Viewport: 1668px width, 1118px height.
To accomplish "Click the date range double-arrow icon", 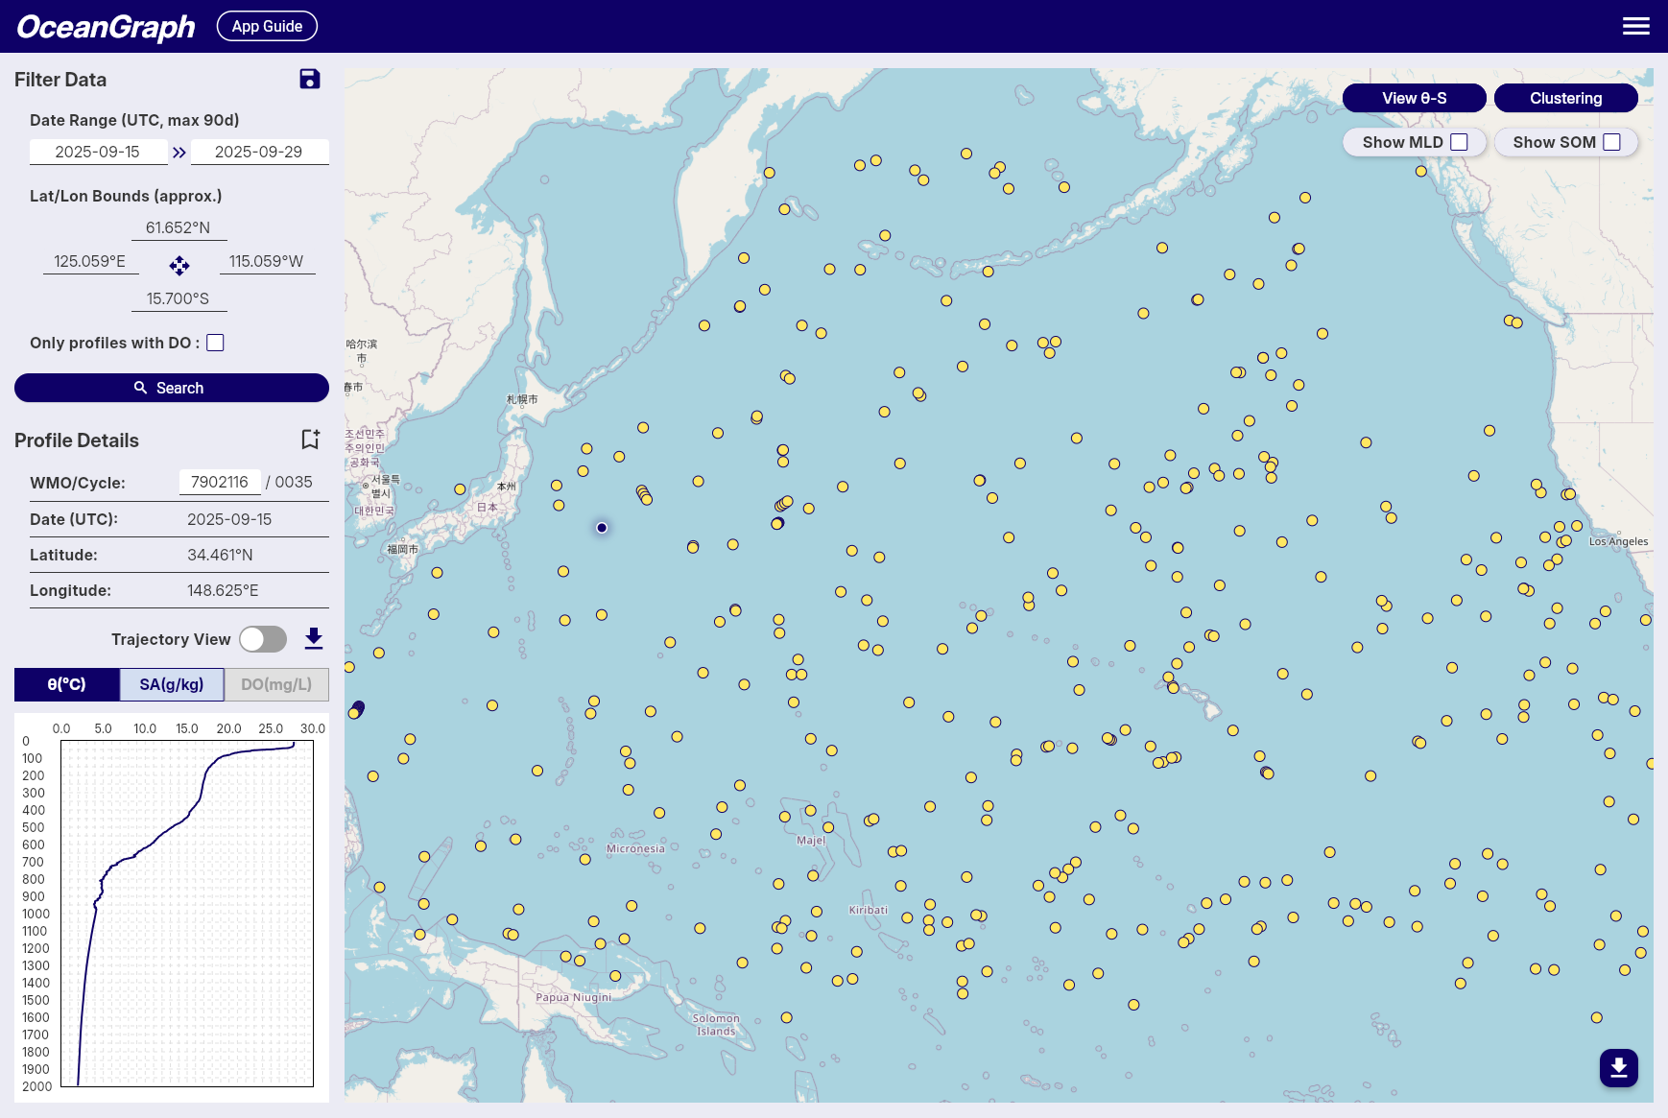I will click(x=179, y=153).
